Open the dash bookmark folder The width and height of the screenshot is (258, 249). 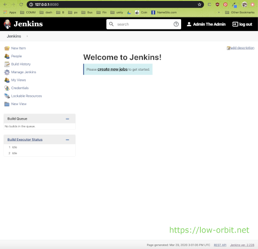pos(46,12)
